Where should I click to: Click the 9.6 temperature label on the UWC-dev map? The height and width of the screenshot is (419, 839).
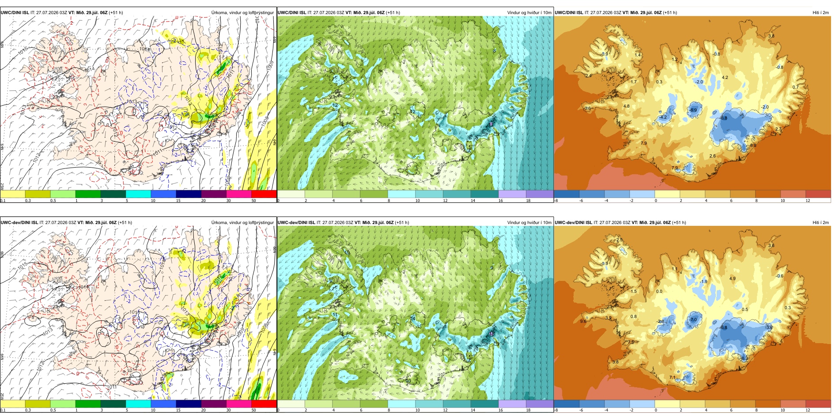(583, 322)
